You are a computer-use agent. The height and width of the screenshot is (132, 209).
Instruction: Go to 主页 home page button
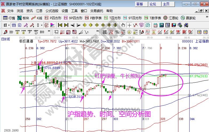(x=166, y=4)
